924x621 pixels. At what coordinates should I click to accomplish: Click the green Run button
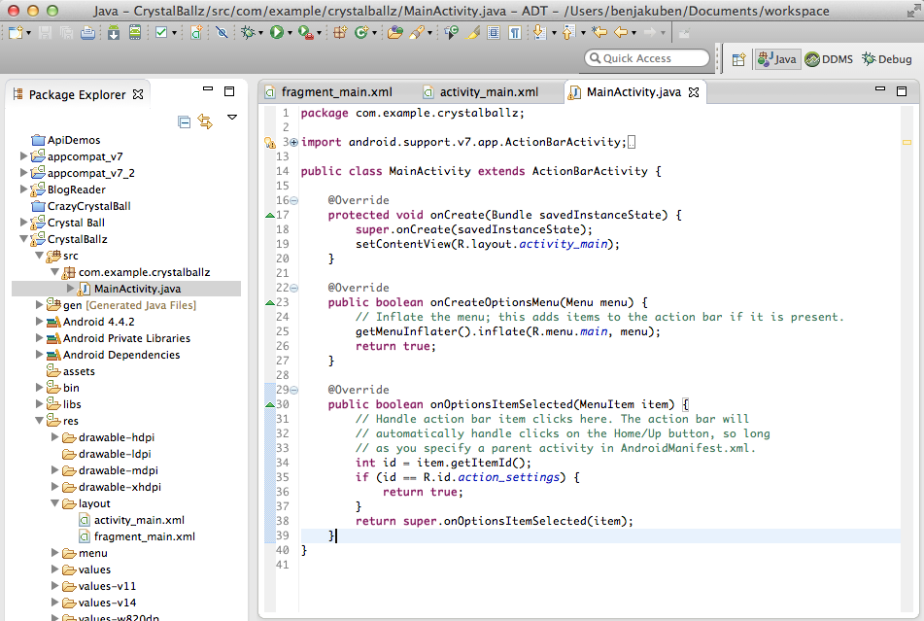point(276,33)
